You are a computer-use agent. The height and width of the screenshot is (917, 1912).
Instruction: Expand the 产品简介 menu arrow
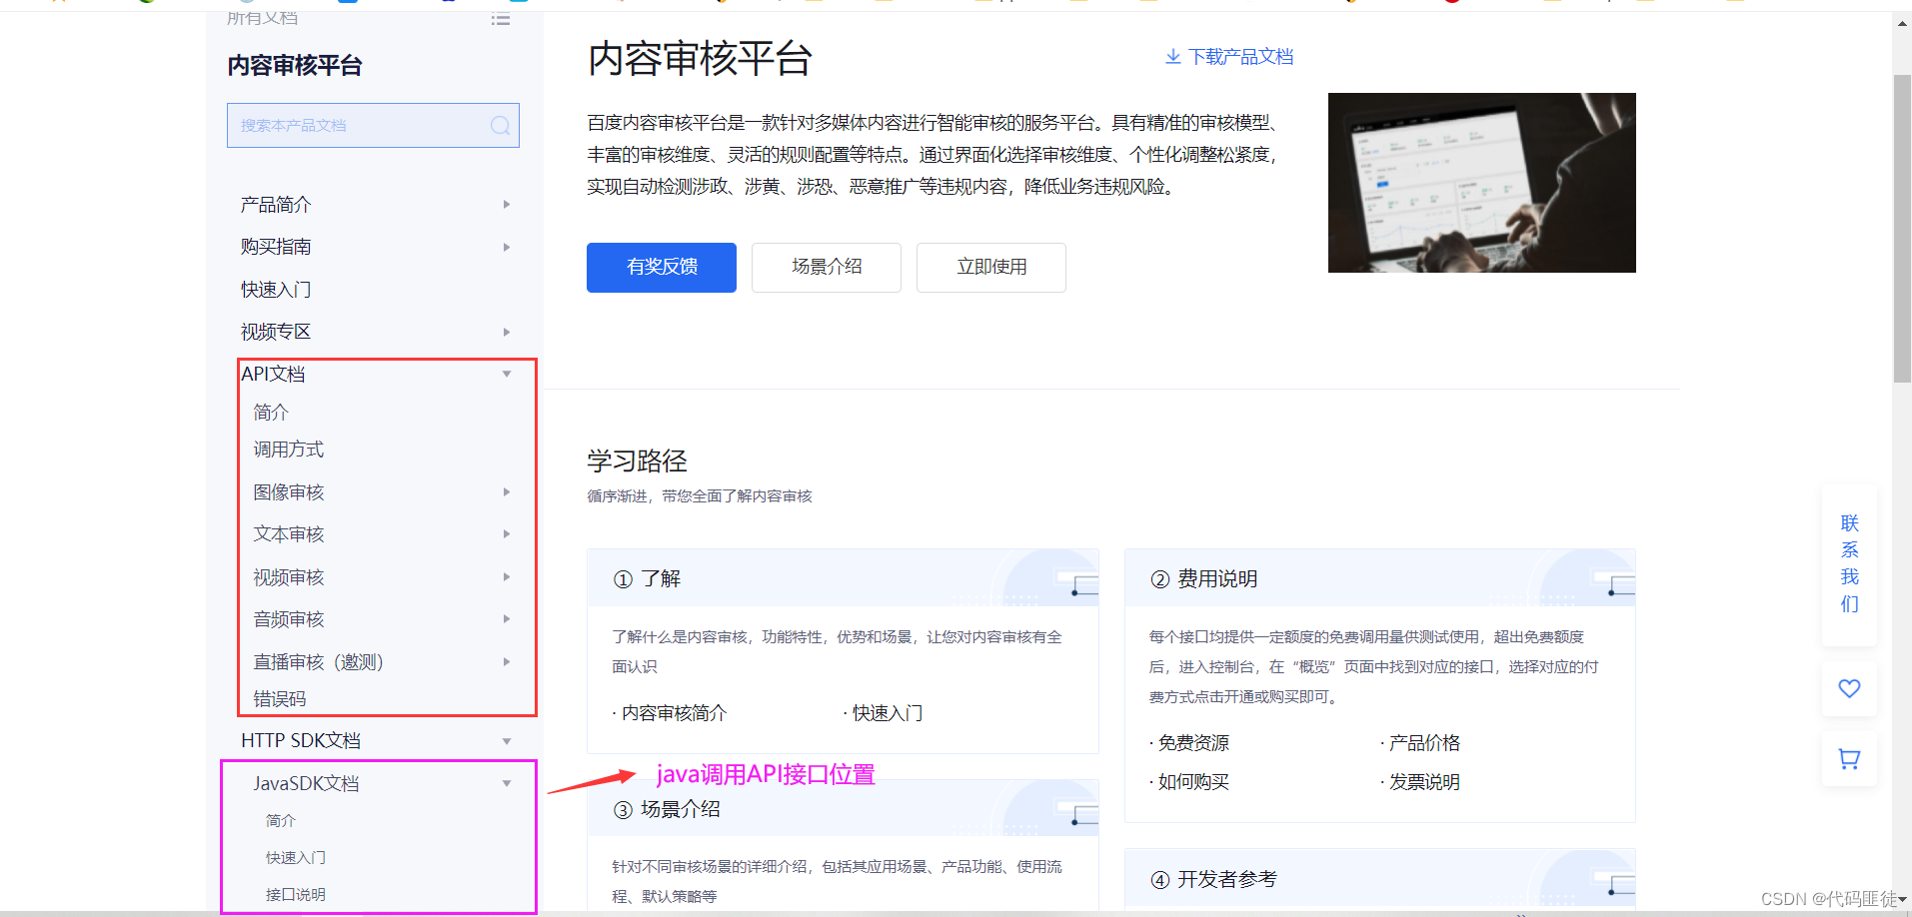coord(507,205)
